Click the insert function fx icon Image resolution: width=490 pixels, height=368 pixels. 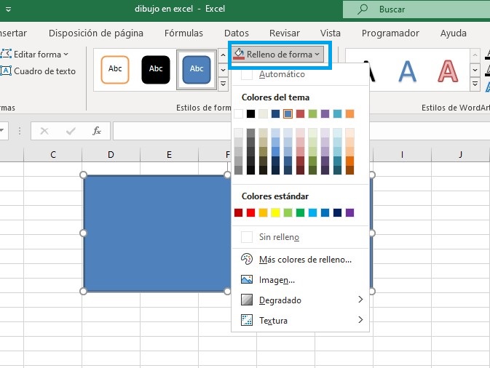97,131
